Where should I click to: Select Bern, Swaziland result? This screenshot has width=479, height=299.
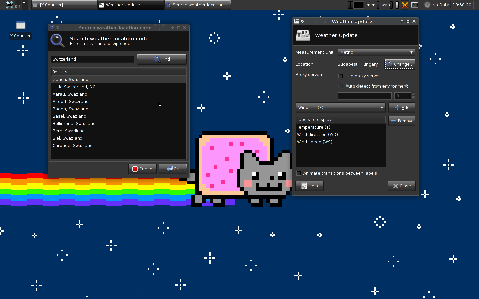[x=118, y=131]
